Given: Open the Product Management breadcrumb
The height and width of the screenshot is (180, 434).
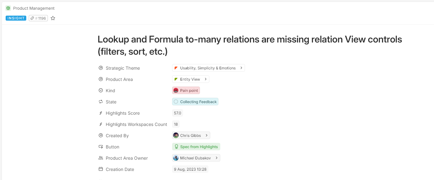Looking at the screenshot, I should [x=34, y=8].
